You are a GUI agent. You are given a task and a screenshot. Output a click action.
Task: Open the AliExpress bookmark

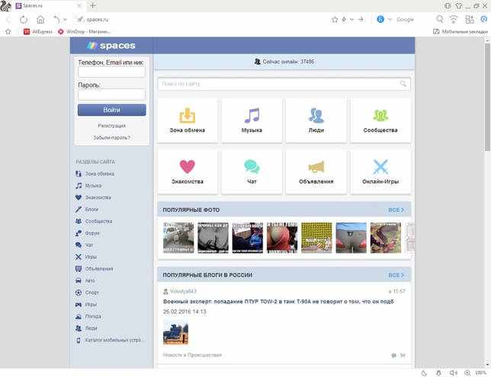coord(38,31)
